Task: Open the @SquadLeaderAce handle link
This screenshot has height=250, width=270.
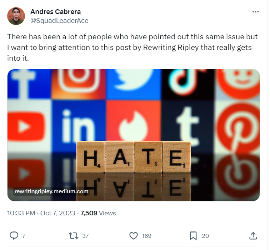Action: (x=59, y=20)
